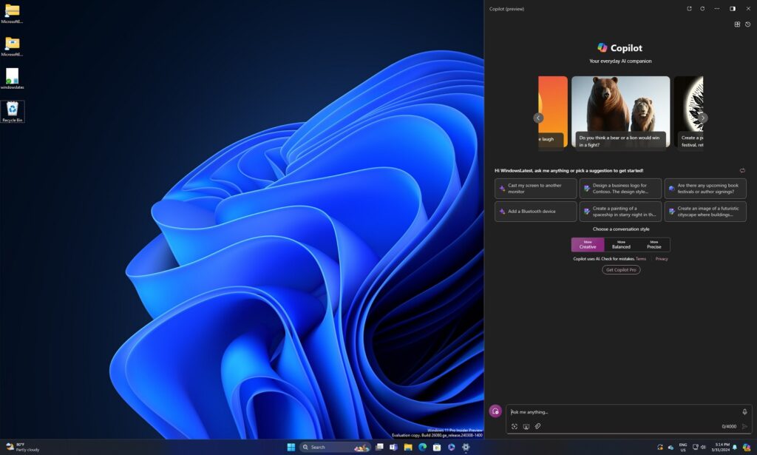Advance the suggestion carousel with right arrow
This screenshot has width=757, height=455.
703,117
